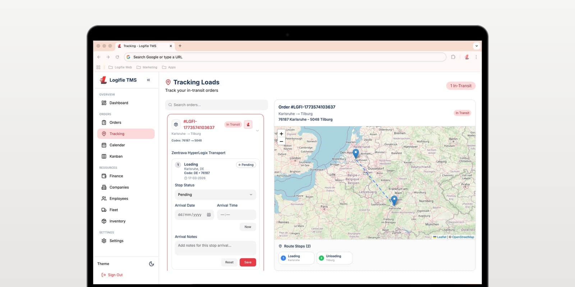Screen dimensions: 575x287
Task: Expand browser tab search dropdown
Action: click(x=477, y=46)
